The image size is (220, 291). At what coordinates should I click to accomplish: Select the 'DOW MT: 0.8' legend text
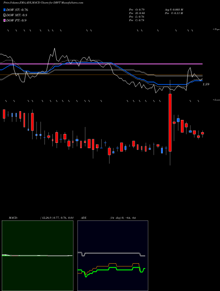16,15
